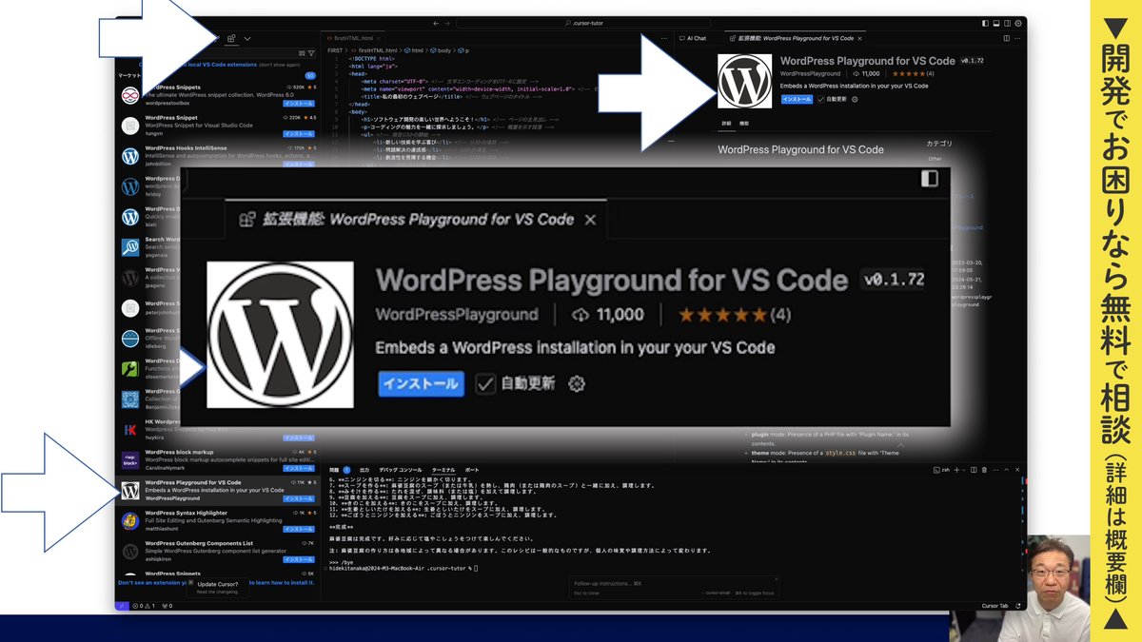
Task: Click the Follow-up instructions input box
Action: pyautogui.click(x=674, y=582)
